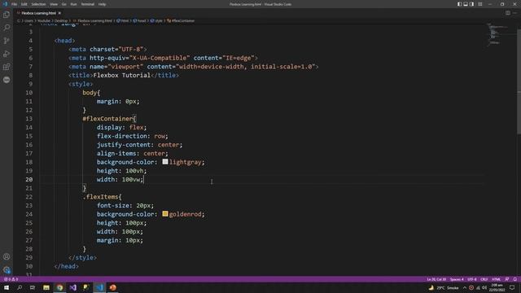Screen dimensions: 521x293
Task: Open the Accounts icon in activity bar
Action: pyautogui.click(x=7, y=256)
